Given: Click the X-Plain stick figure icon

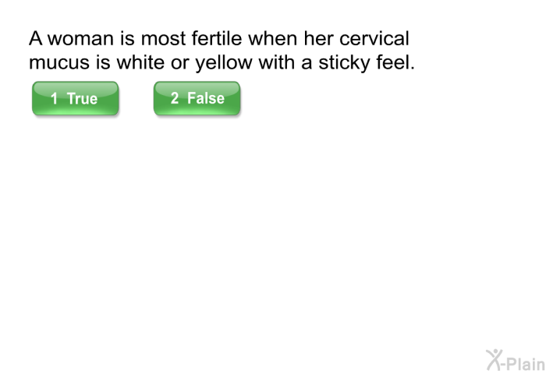Looking at the screenshot, I should pos(495,360).
